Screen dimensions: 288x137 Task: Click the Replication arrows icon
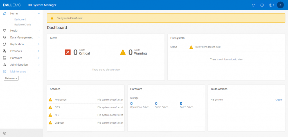click(4, 44)
